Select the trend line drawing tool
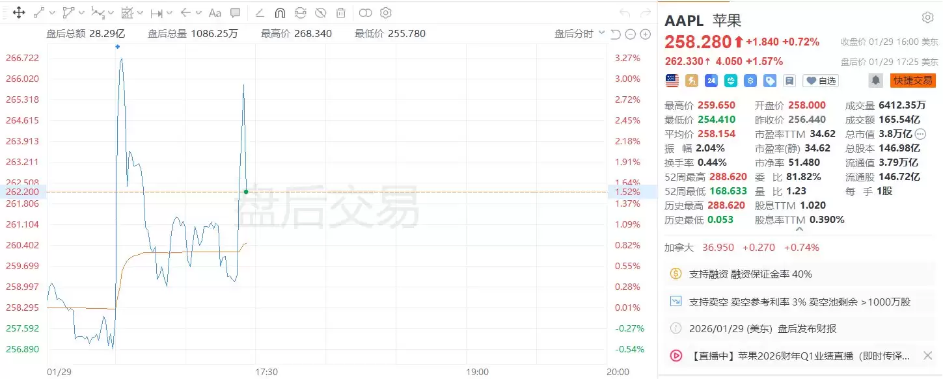Screen dimensions: 943x379 pos(38,12)
